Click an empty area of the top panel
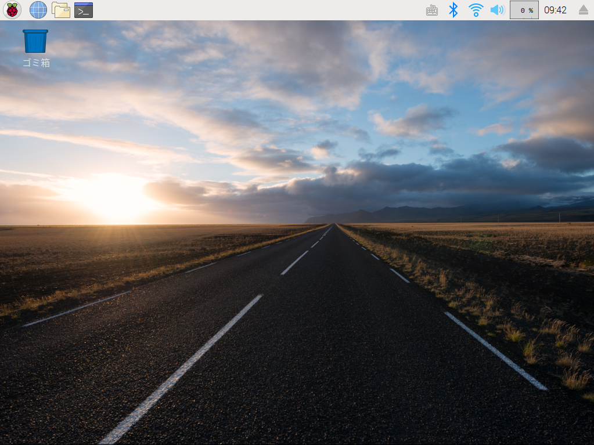Image resolution: width=594 pixels, height=445 pixels. pyautogui.click(x=261, y=10)
